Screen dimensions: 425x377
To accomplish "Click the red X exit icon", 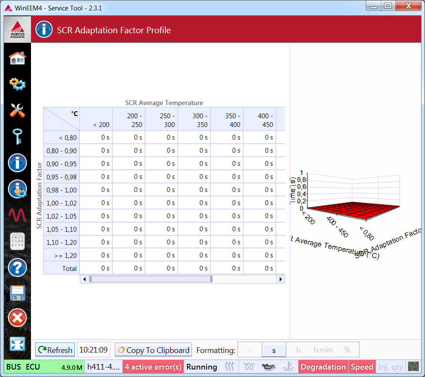I will (17, 318).
